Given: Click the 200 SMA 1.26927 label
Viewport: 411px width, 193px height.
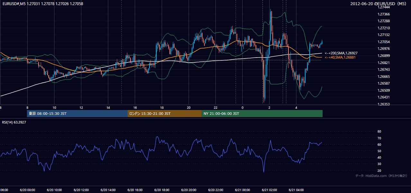Looking at the screenshot, I should point(341,53).
